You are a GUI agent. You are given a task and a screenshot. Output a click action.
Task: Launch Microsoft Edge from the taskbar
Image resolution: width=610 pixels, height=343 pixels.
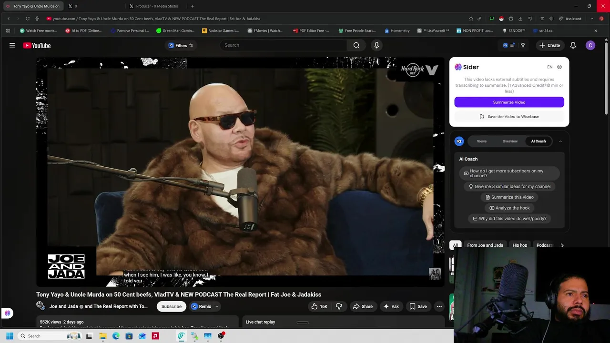tap(116, 336)
